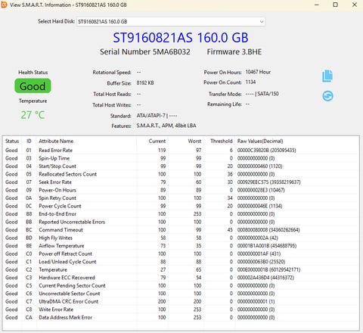363x333 pixels.
Task: Select the Hardware ECC Recovered row
Action: (x=181, y=278)
